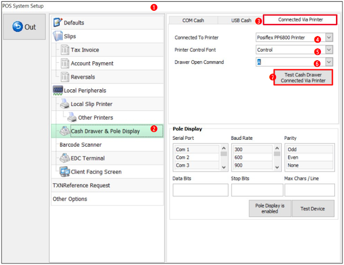Select Cash Drawer & Pole Display
The height and width of the screenshot is (265, 344).
click(107, 131)
